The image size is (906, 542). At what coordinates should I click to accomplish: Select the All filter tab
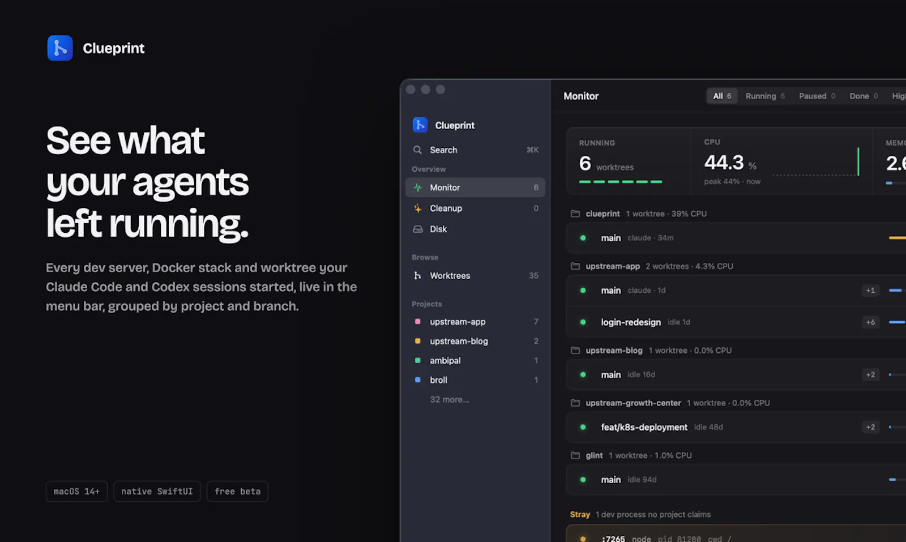click(722, 96)
